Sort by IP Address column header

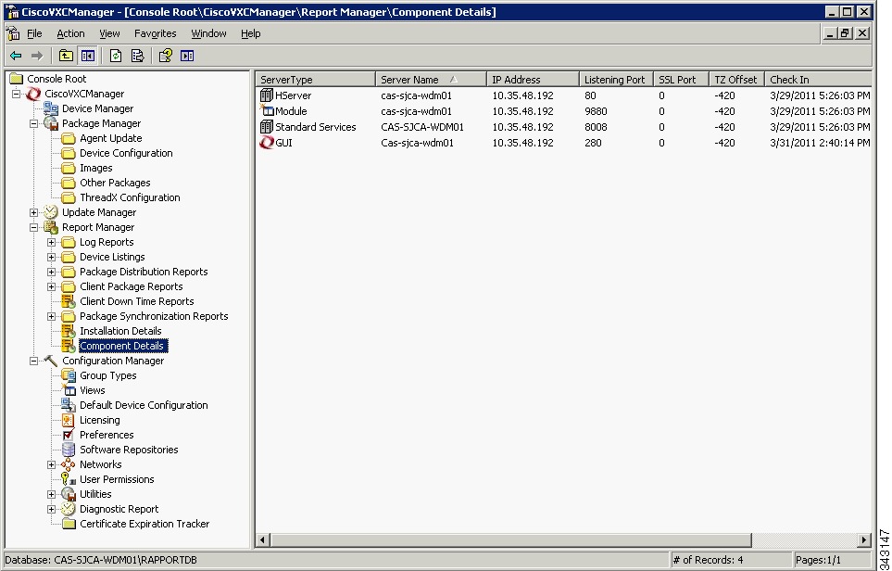tap(533, 80)
